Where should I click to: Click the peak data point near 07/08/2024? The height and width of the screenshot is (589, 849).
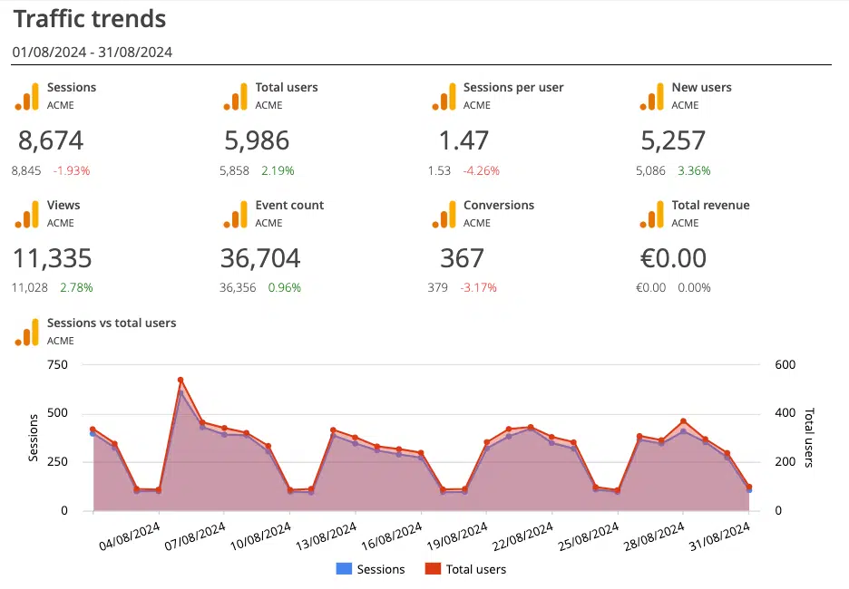pyautogui.click(x=181, y=381)
